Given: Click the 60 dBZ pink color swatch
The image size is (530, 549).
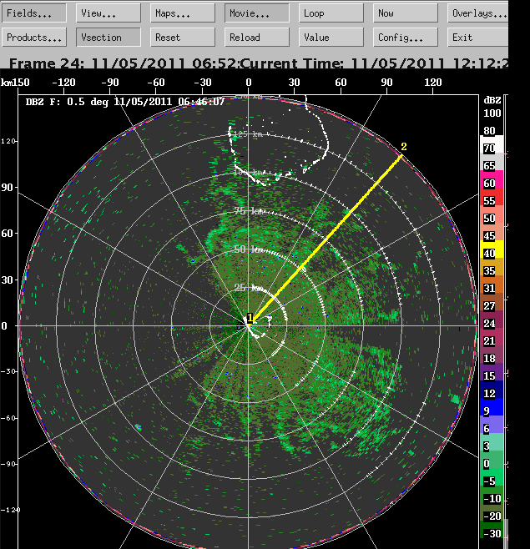Looking at the screenshot, I should (x=492, y=179).
